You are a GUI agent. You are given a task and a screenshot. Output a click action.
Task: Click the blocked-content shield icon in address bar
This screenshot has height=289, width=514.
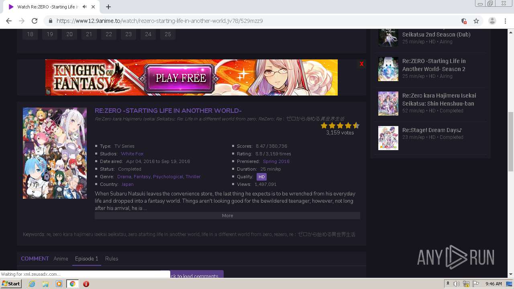click(464, 21)
